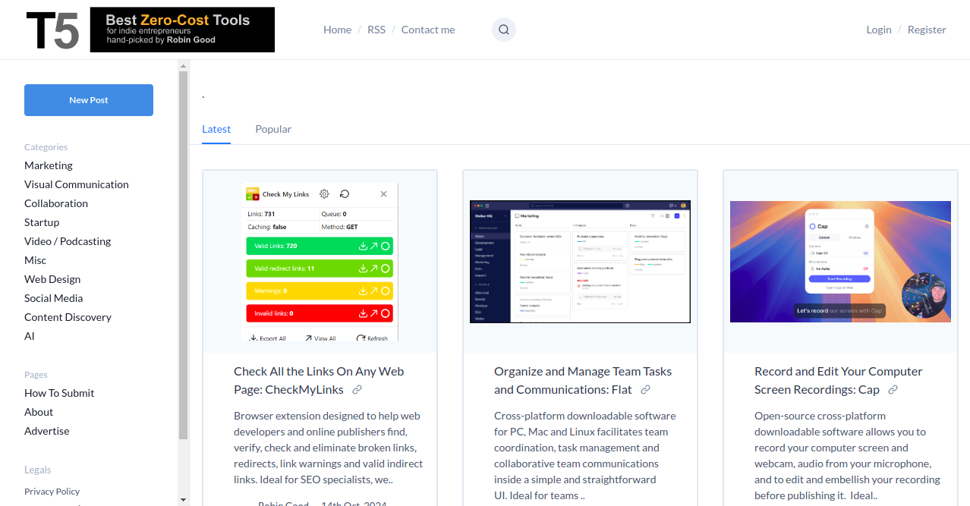Go to Home in top navigation
970x506 pixels.
[x=337, y=30]
